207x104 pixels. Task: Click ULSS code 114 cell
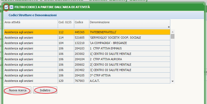pos(66,38)
